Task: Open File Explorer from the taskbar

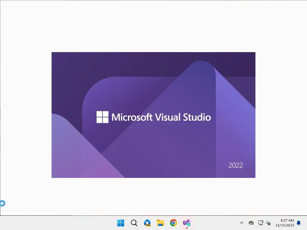Action: coord(160,223)
